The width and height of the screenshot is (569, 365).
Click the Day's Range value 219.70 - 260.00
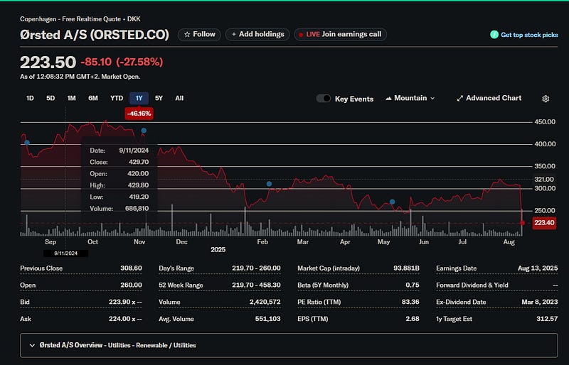point(256,268)
